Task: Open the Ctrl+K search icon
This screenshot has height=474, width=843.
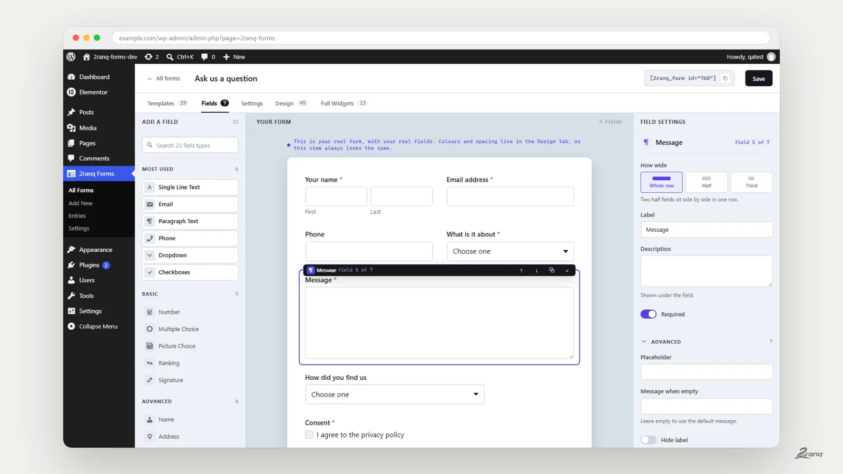Action: point(170,57)
